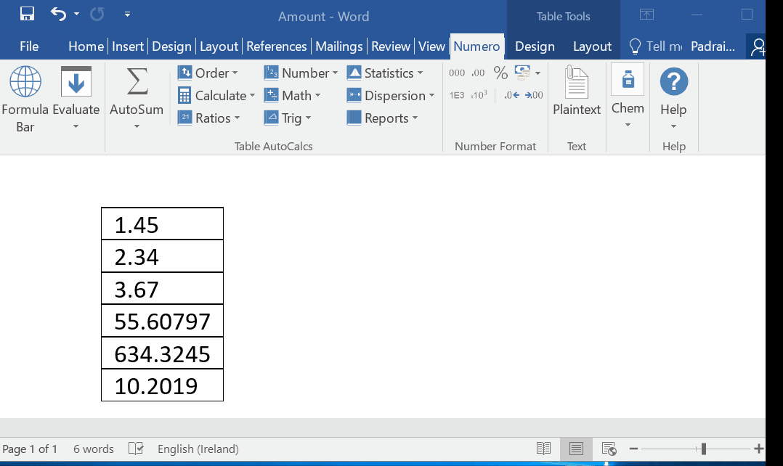This screenshot has width=783, height=466.
Task: Click the 1E3 scientific notation icon
Action: (x=457, y=95)
